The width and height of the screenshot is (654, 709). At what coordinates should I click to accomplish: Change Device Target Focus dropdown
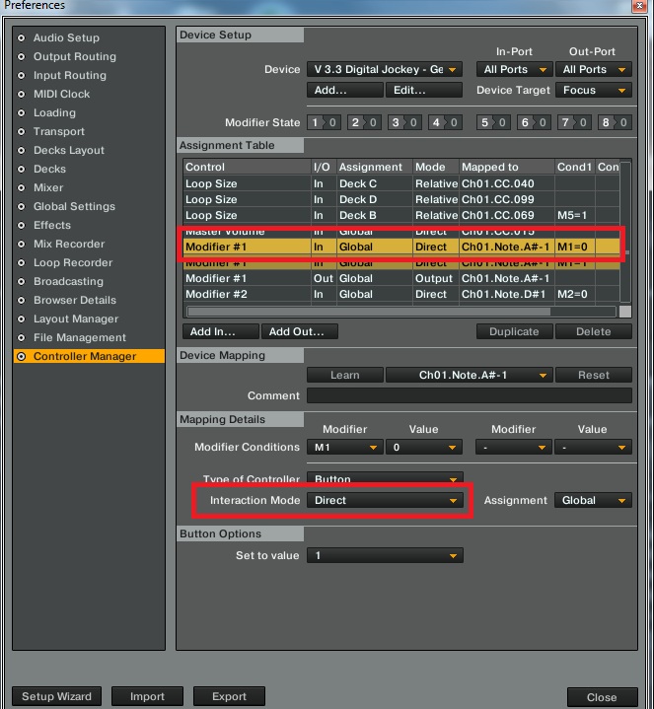point(594,91)
